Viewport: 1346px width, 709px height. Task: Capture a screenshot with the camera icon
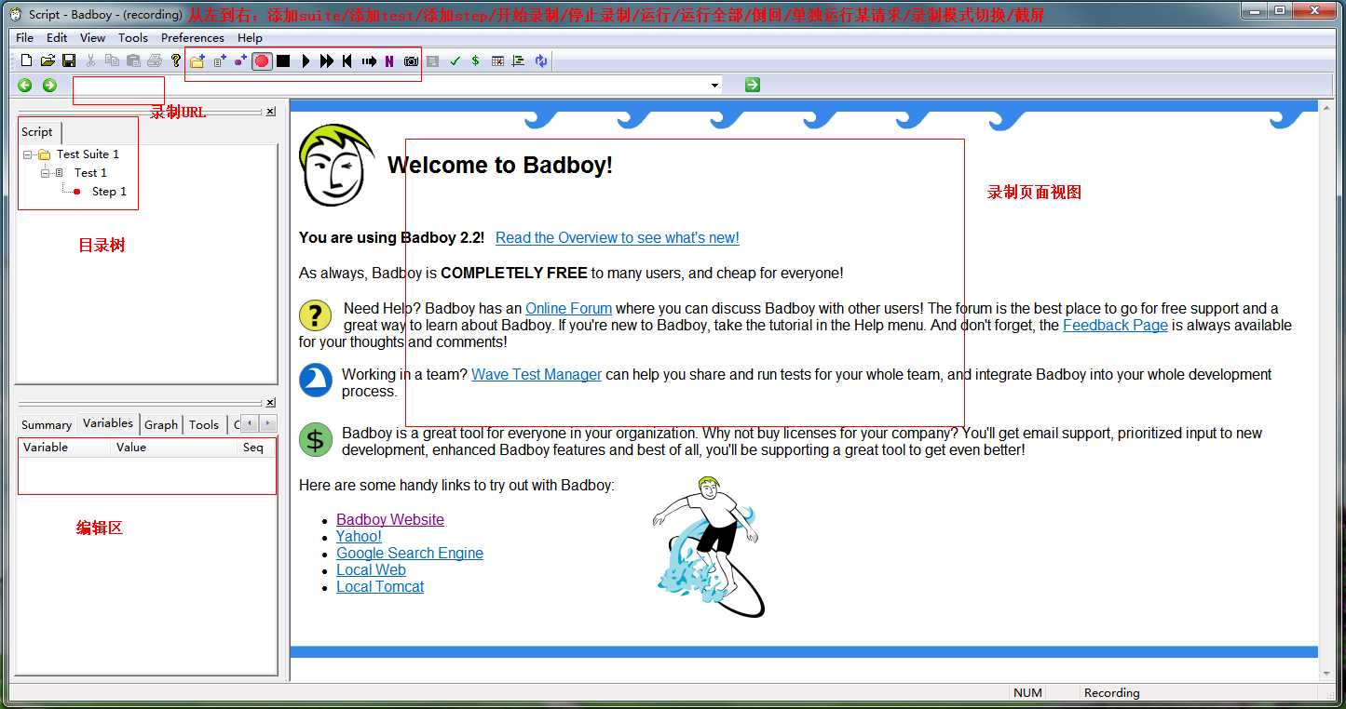tap(411, 60)
